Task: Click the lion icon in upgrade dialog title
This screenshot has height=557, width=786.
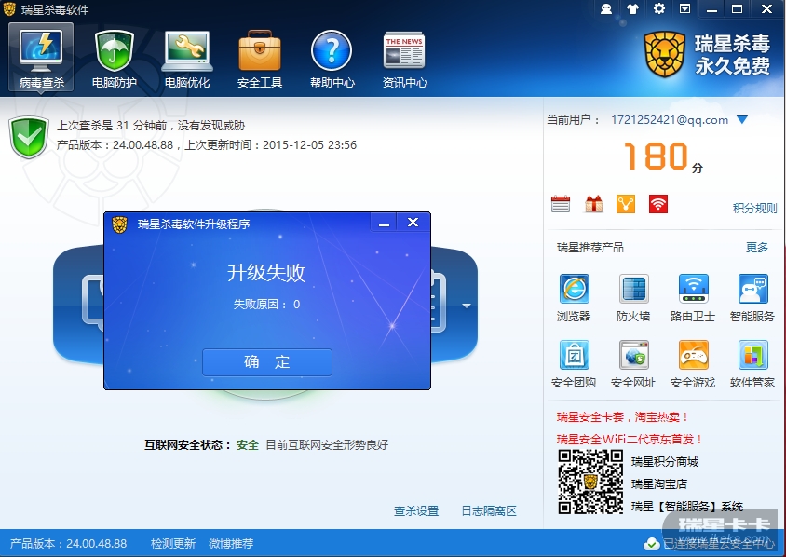Action: point(119,224)
